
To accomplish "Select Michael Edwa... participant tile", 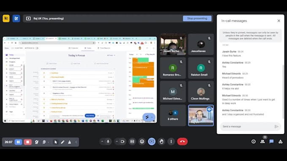I will click(173, 92).
